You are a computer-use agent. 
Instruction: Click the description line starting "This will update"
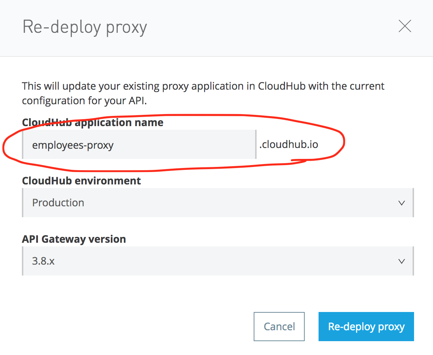tap(203, 86)
